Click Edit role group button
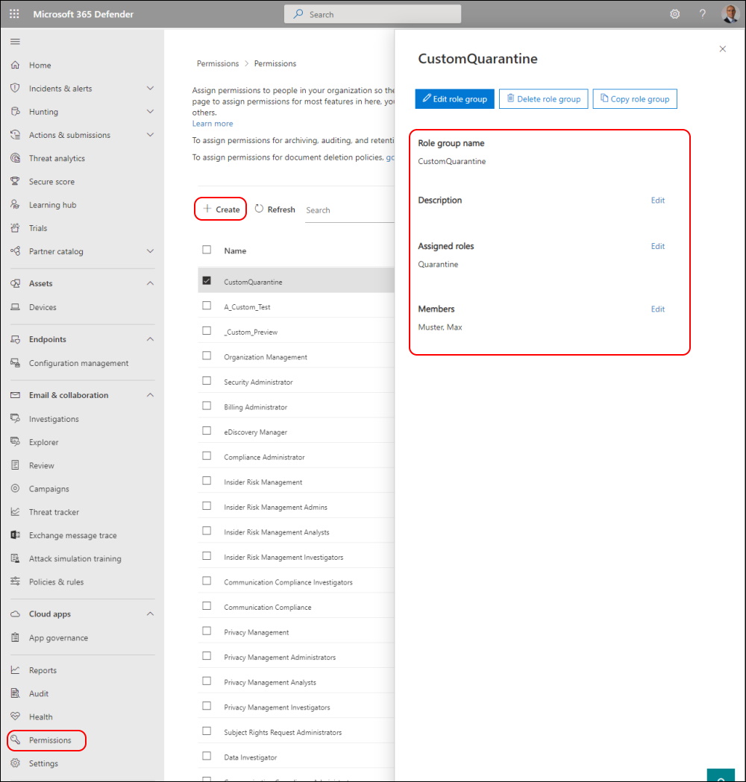746x782 pixels. click(454, 98)
